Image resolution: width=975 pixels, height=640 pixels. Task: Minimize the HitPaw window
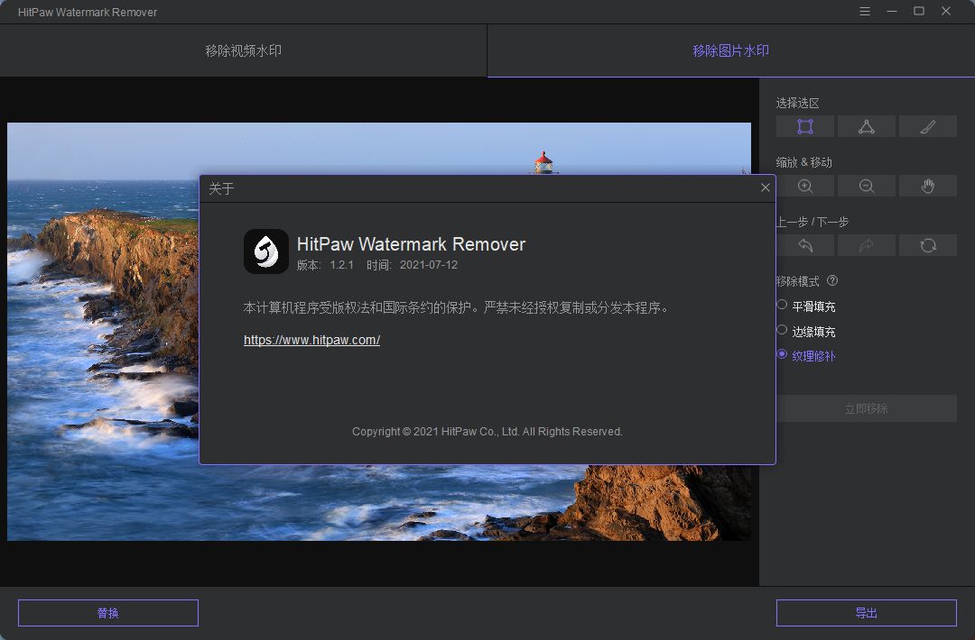892,11
